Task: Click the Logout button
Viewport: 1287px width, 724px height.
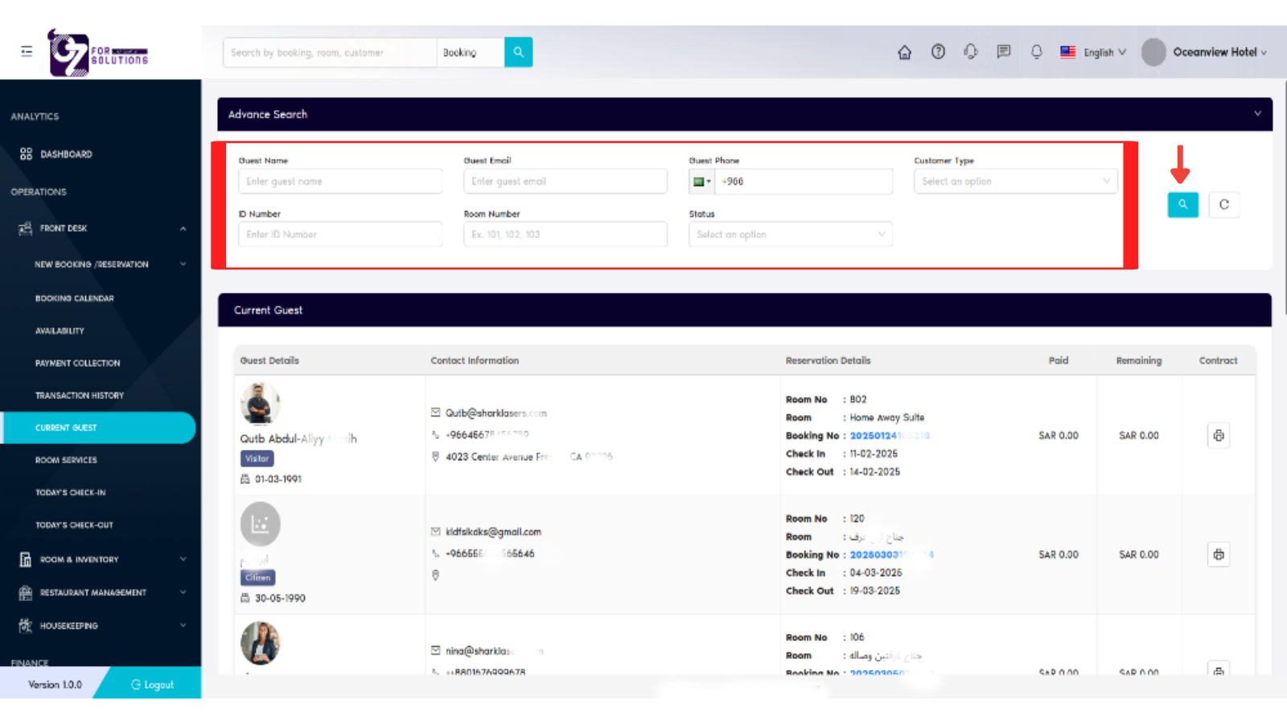Action: 153,685
